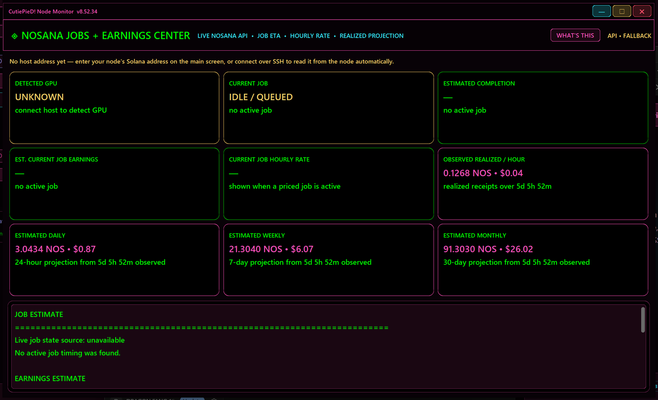Click the 'No host address yet' notice
This screenshot has height=400, width=658.
pyautogui.click(x=202, y=62)
